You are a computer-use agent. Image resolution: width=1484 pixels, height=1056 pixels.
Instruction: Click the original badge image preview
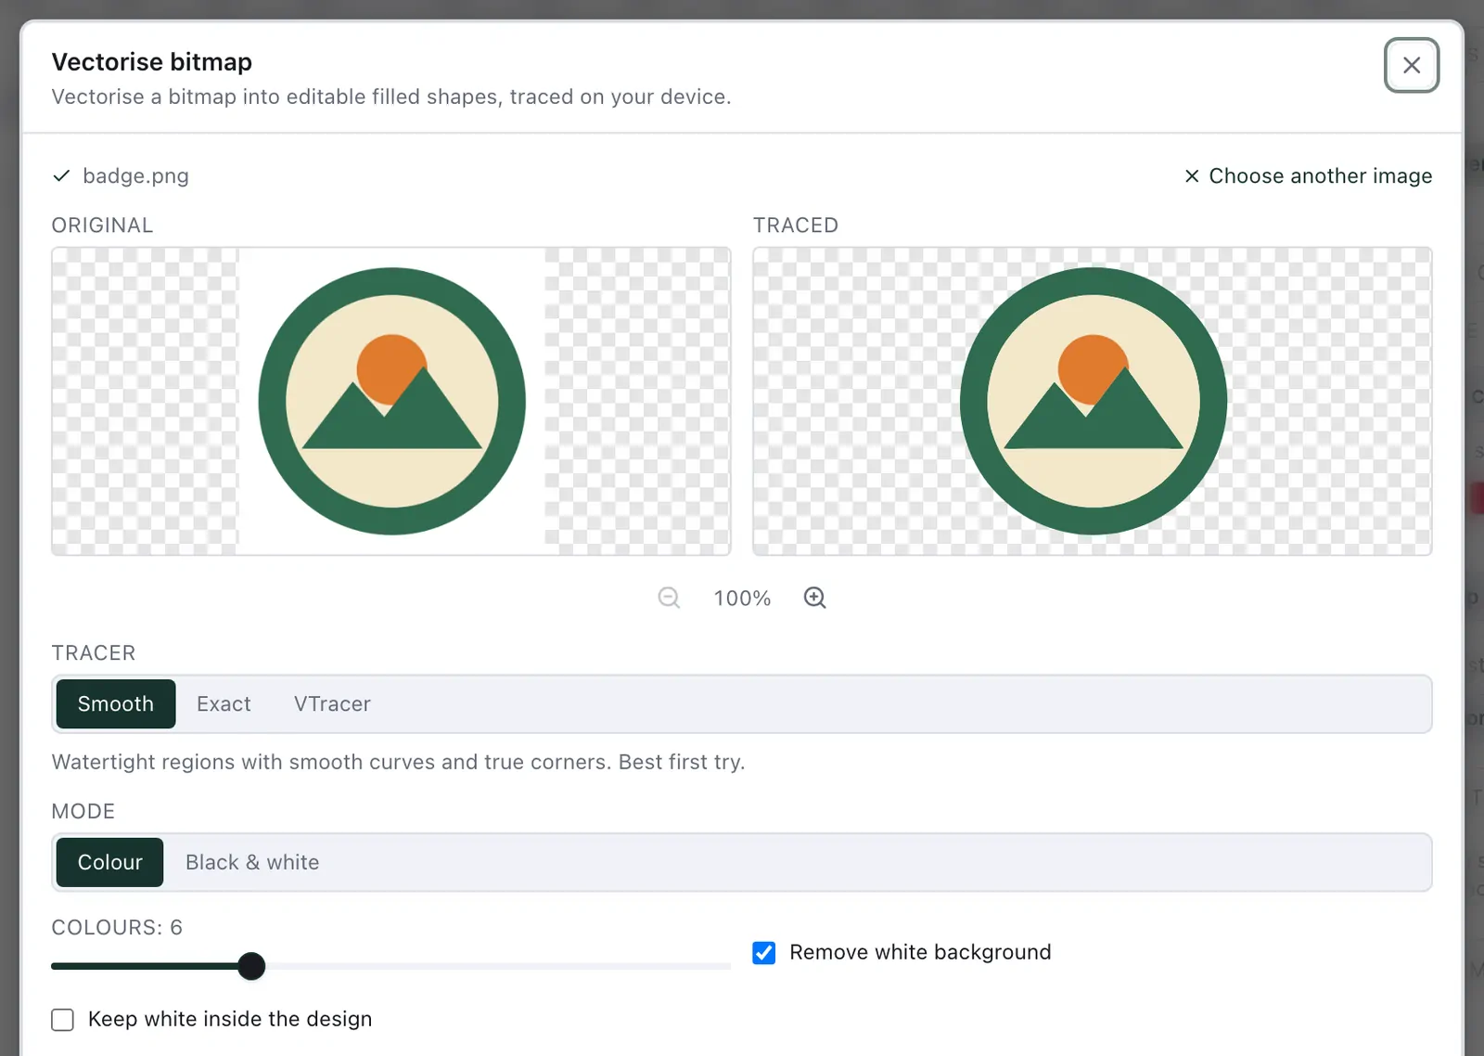(391, 401)
